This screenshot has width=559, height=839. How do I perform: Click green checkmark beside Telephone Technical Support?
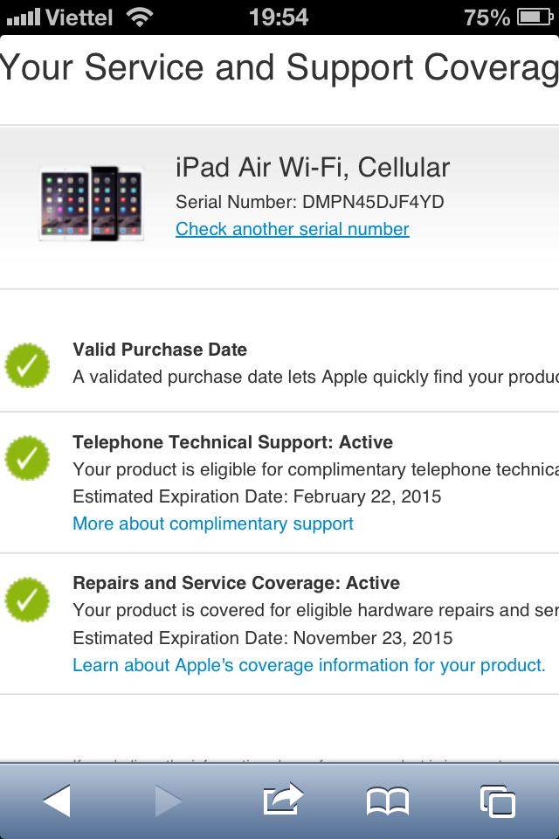(27, 458)
